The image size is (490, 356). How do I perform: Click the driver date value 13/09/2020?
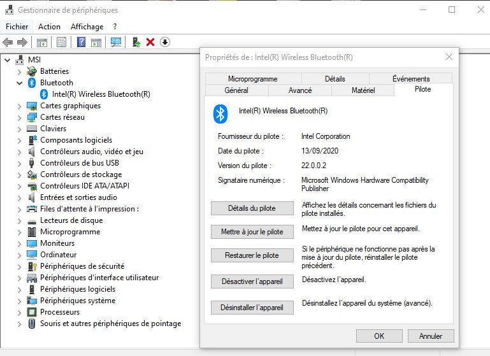[x=320, y=151]
